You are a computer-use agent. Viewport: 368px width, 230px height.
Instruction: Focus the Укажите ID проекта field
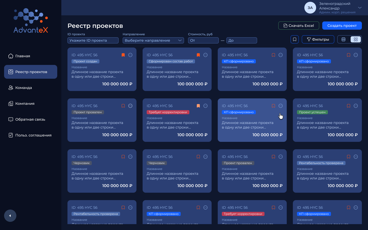[x=93, y=40]
